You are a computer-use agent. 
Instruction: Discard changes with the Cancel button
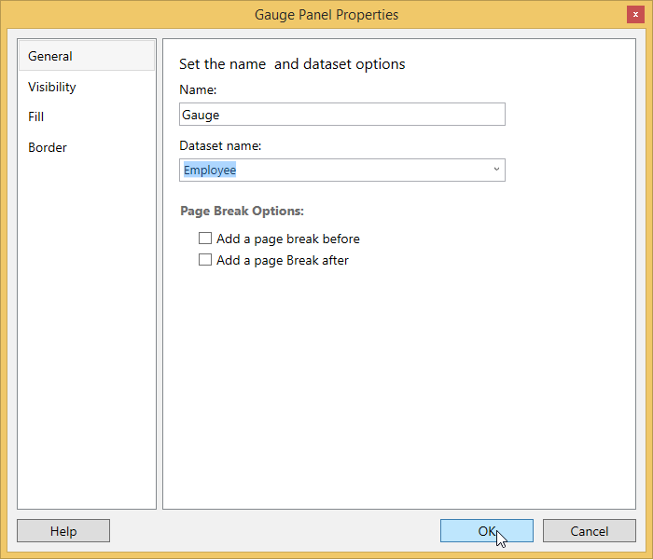[589, 531]
